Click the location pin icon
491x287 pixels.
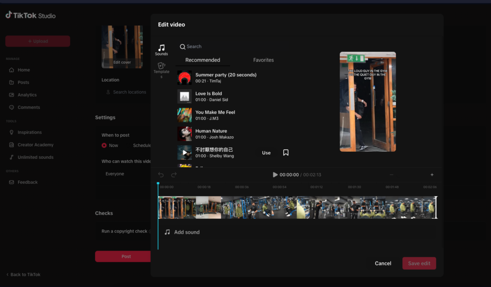[x=108, y=92]
